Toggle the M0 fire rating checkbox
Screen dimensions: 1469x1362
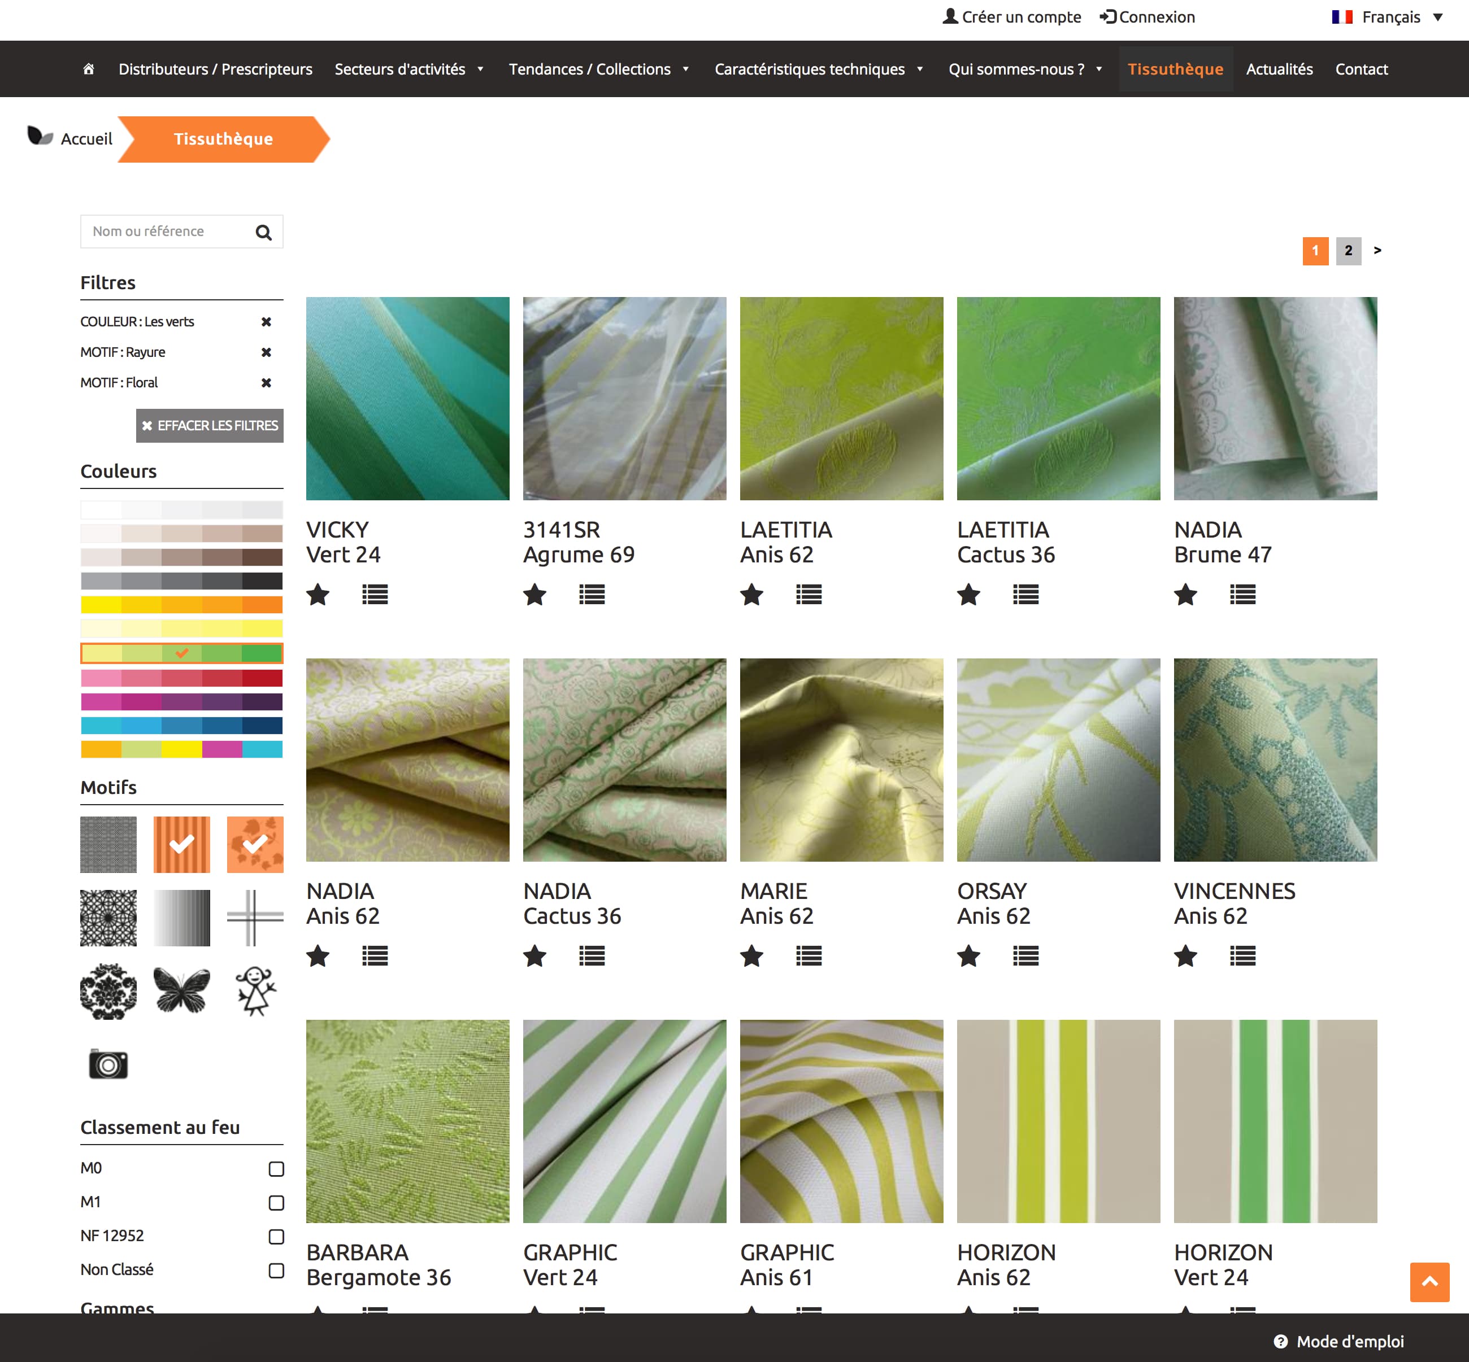point(276,1169)
